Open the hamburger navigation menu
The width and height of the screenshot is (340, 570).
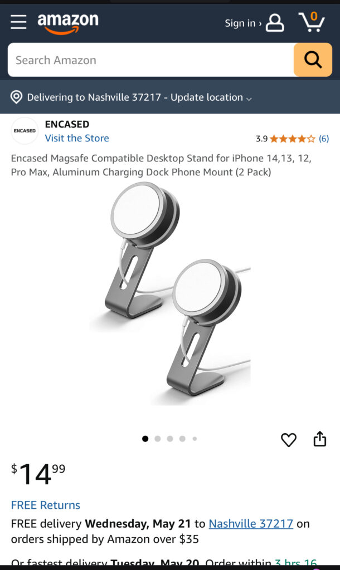tap(18, 22)
